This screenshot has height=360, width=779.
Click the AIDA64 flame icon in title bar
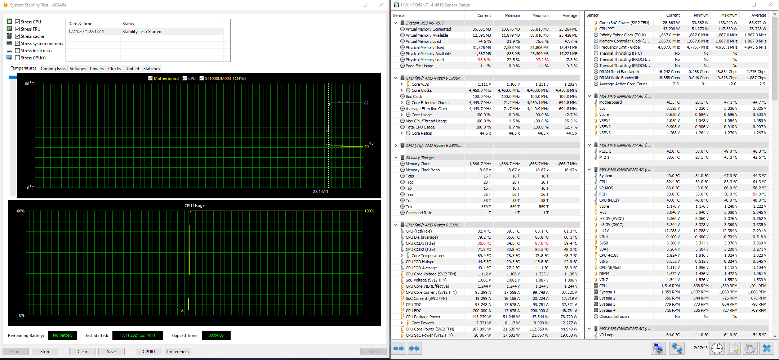(5, 5)
